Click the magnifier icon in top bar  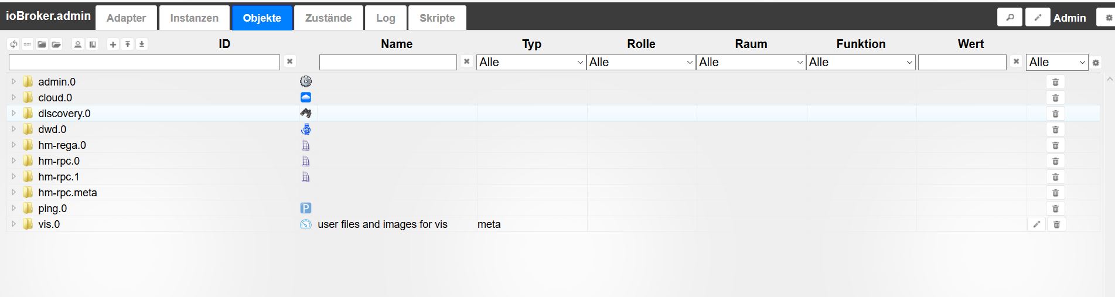tap(1010, 18)
